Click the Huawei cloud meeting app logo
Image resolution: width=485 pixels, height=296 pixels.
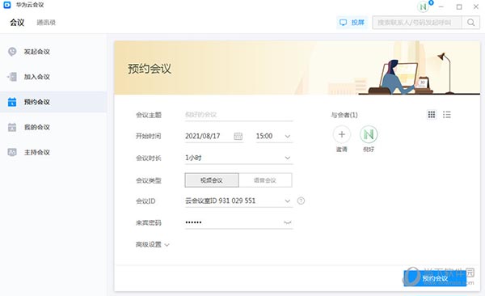[6, 5]
